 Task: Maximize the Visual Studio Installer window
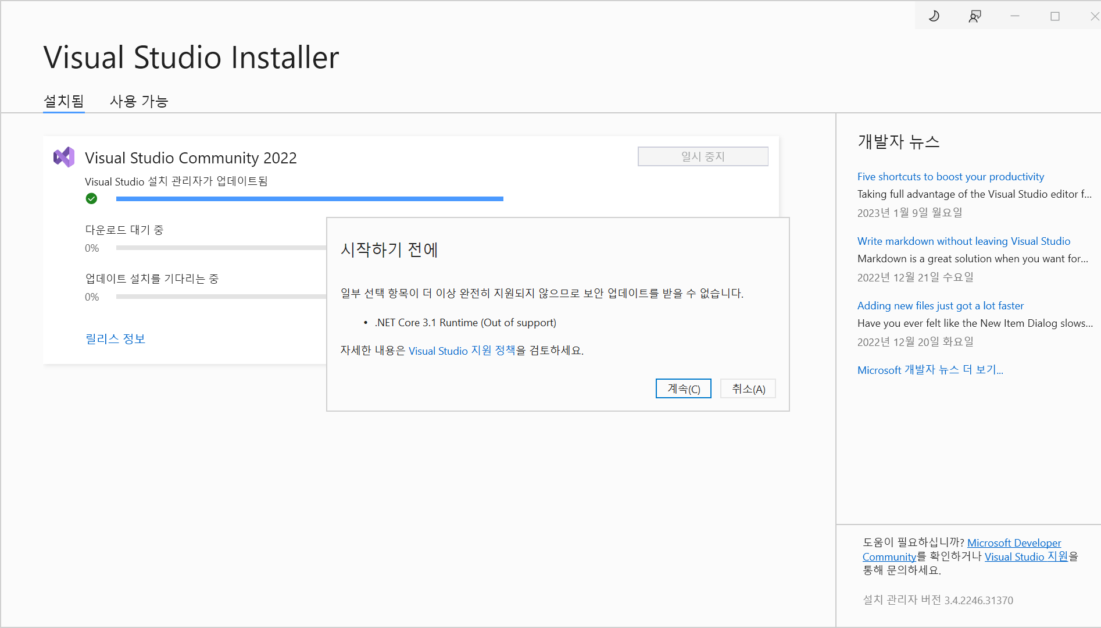[1055, 16]
